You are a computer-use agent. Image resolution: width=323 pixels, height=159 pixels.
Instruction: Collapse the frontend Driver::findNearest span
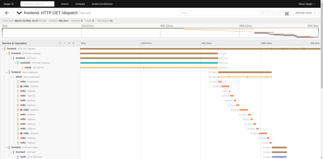pyautogui.click(x=6, y=72)
